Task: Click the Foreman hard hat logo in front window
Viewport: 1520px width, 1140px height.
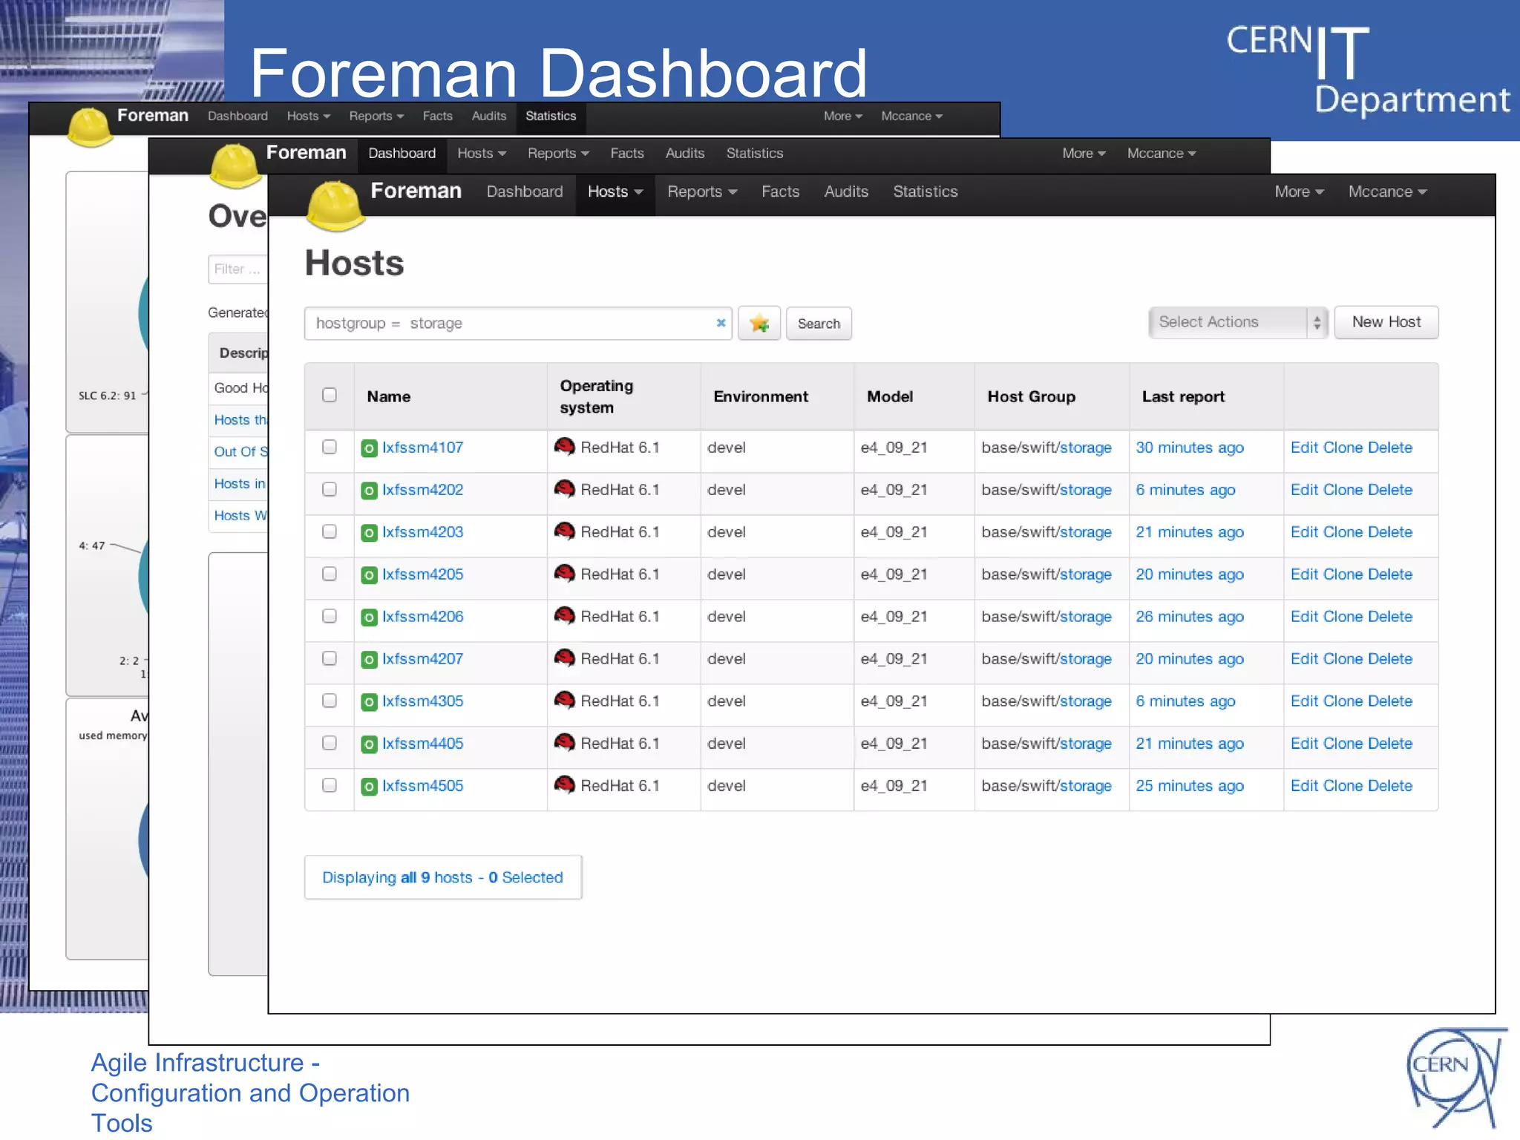Action: (x=335, y=205)
